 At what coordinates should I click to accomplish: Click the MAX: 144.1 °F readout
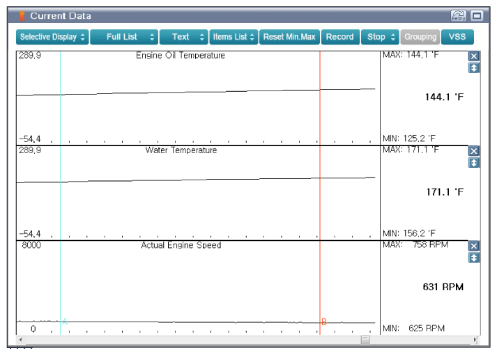tap(411, 55)
